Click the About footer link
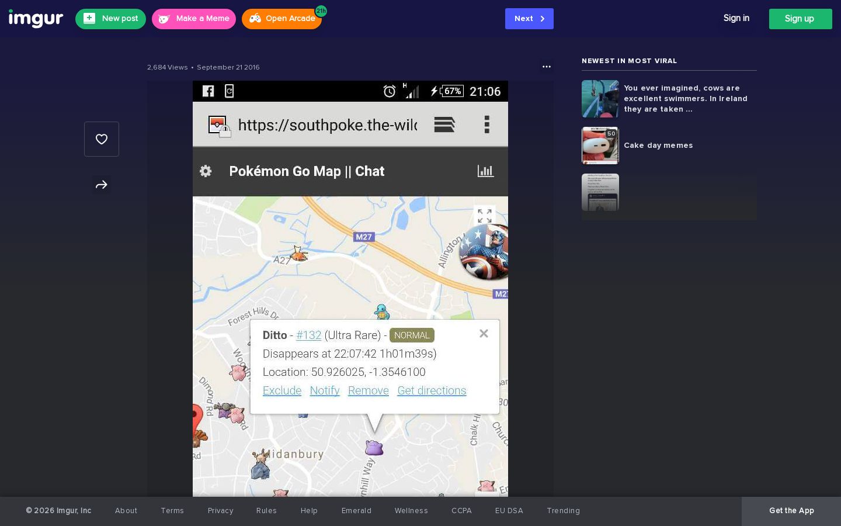Screen dimensions: 841x526 pos(126,511)
